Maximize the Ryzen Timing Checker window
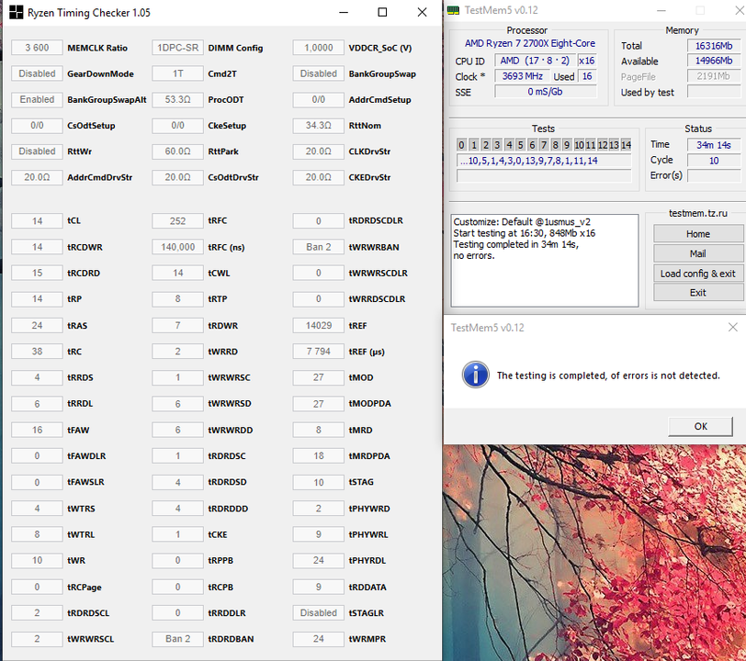The width and height of the screenshot is (746, 661). pos(382,12)
